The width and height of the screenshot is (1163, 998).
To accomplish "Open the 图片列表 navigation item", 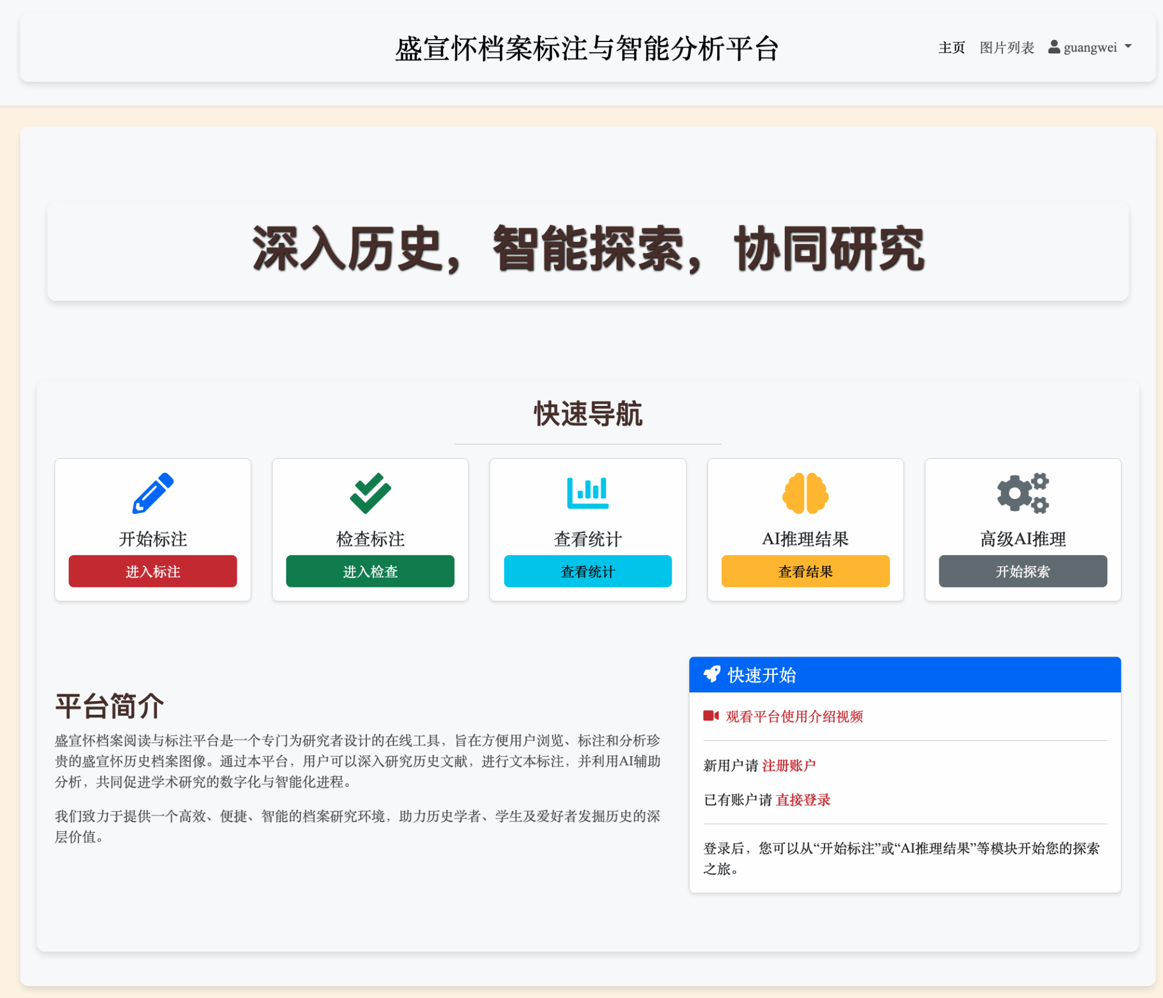I will coord(1007,48).
